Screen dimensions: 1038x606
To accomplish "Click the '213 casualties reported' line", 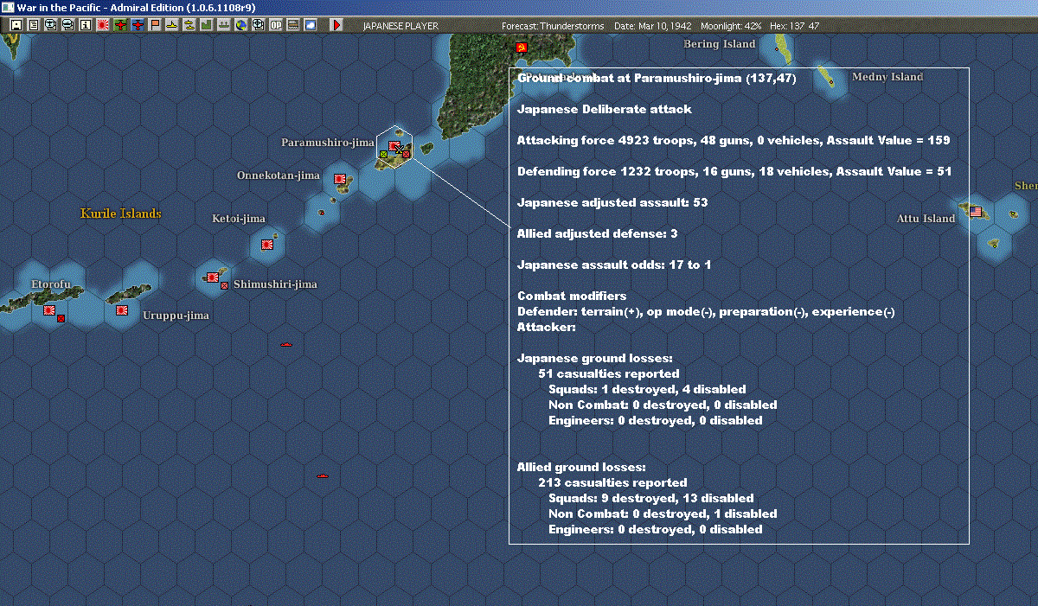I will click(x=612, y=483).
